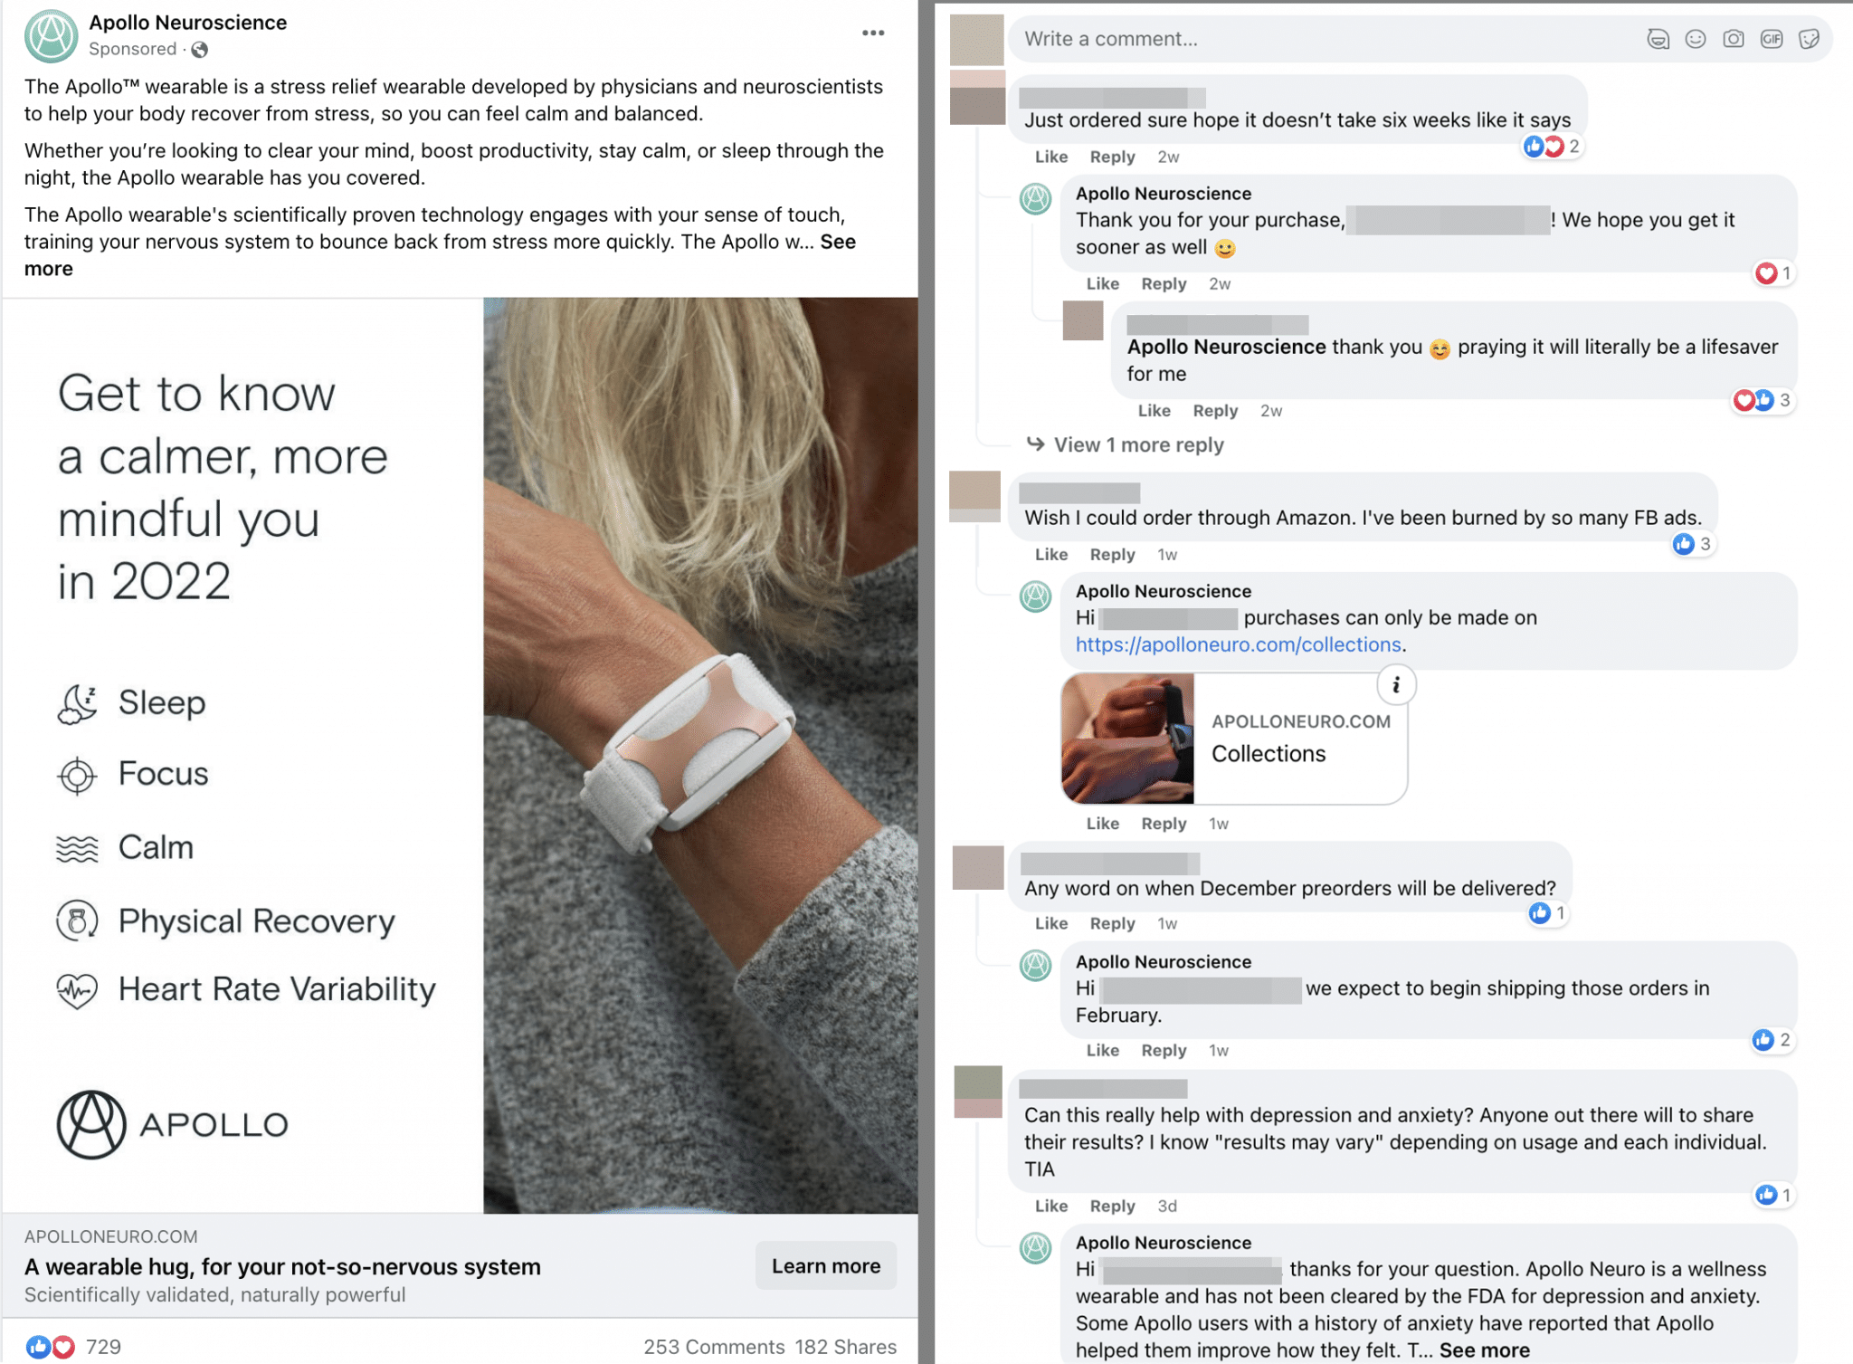
Task: Expand FDA reply with See more
Action: click(1484, 1350)
